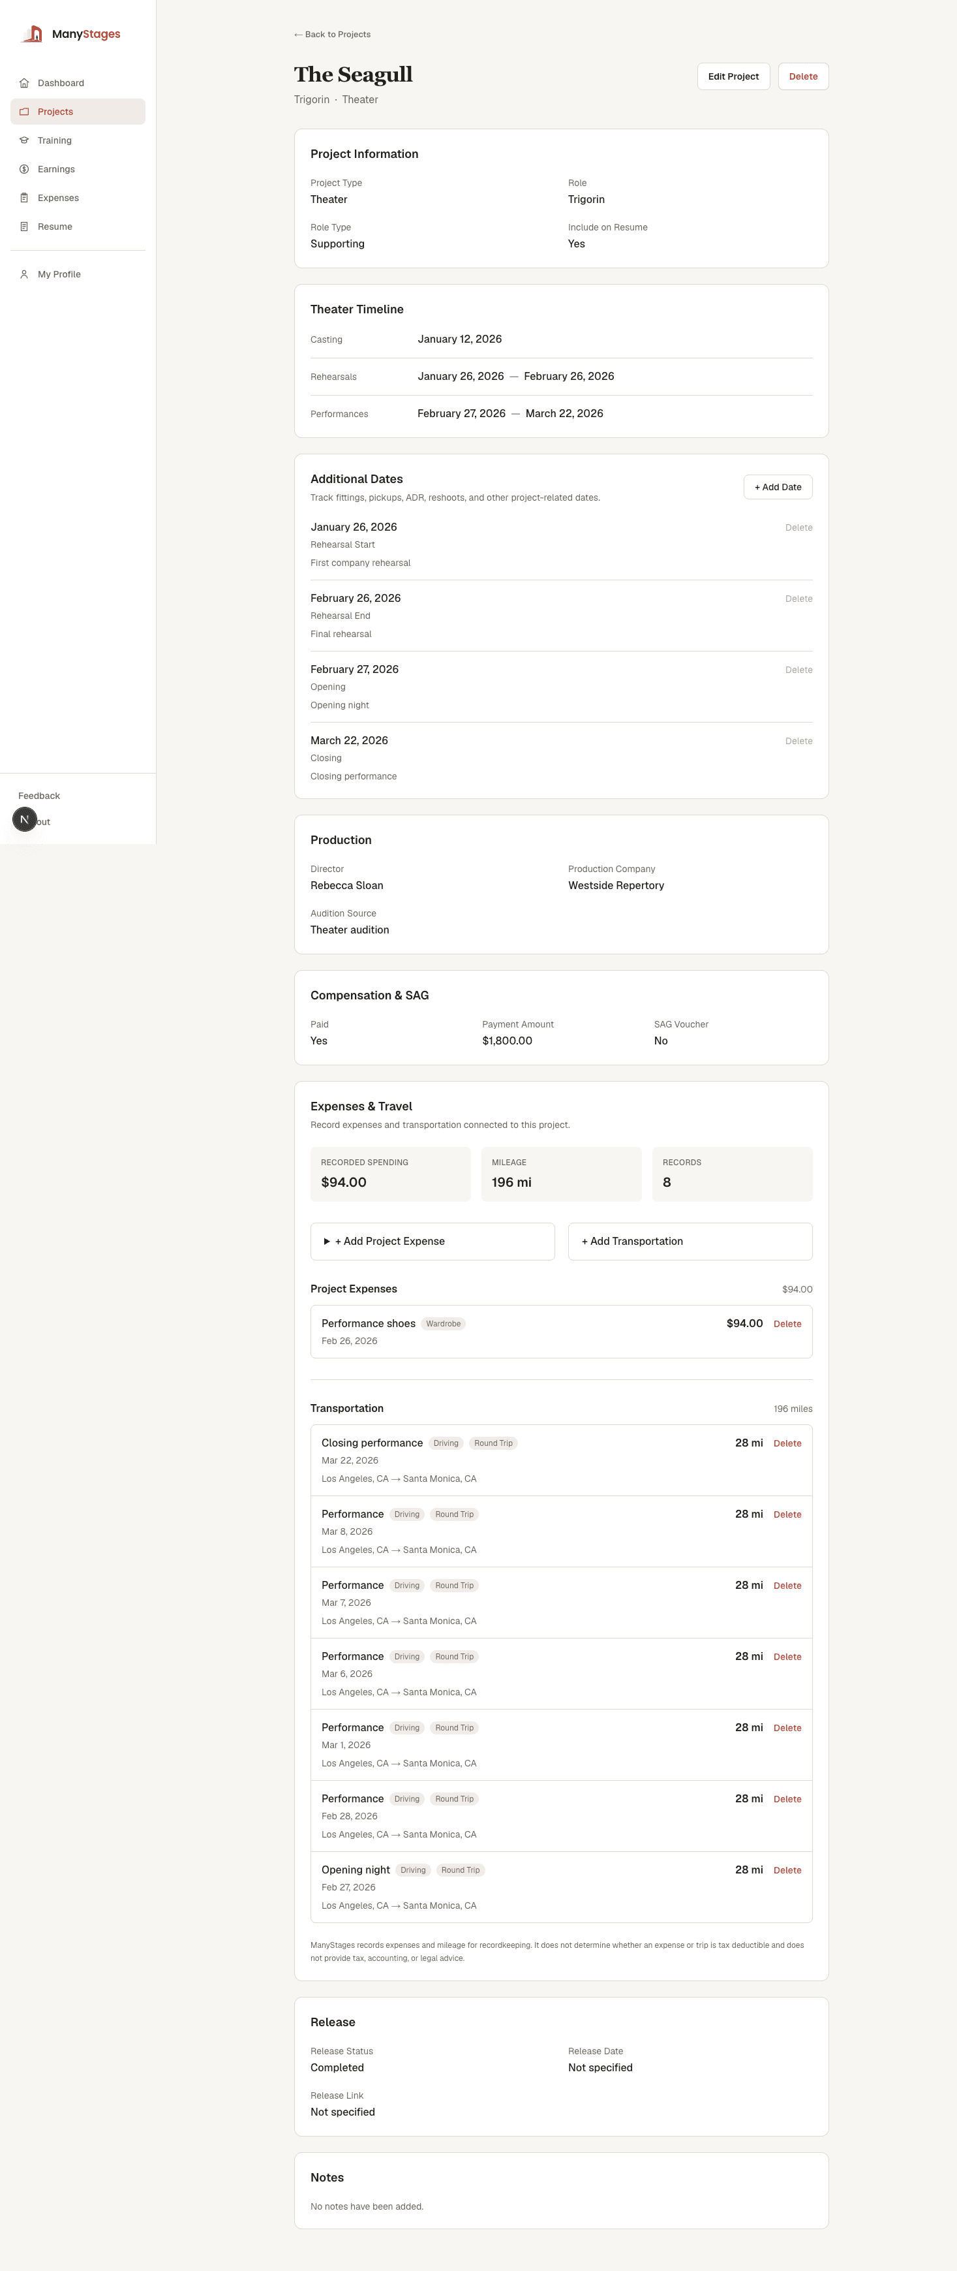Image resolution: width=957 pixels, height=2271 pixels.
Task: Click the Resume document icon
Action: click(x=23, y=227)
